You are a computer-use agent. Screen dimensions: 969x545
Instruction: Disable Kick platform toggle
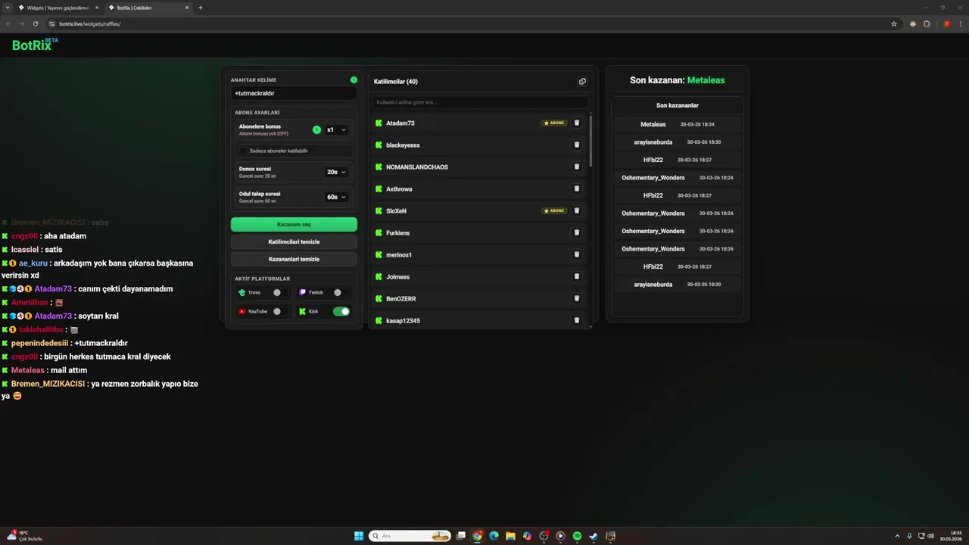tap(341, 311)
